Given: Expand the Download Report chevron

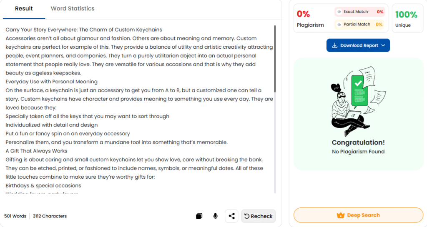Looking at the screenshot, I should (x=383, y=45).
